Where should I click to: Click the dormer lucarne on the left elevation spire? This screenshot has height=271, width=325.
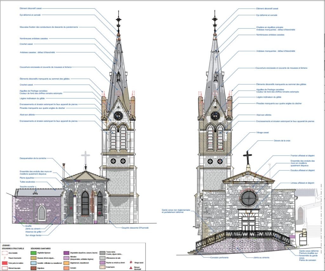tap(118, 76)
